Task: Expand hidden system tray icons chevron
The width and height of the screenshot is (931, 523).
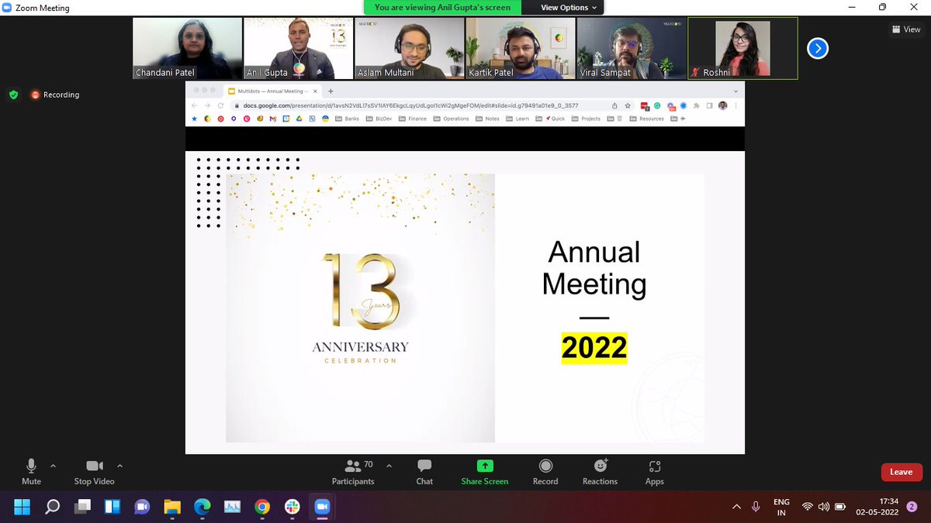Action: pos(736,507)
